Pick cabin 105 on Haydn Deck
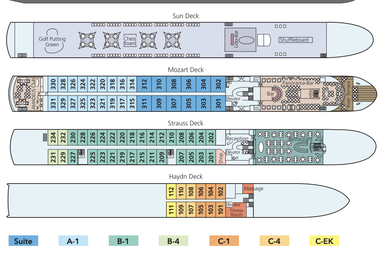Screen dimensions: 386x265 click(x=201, y=210)
